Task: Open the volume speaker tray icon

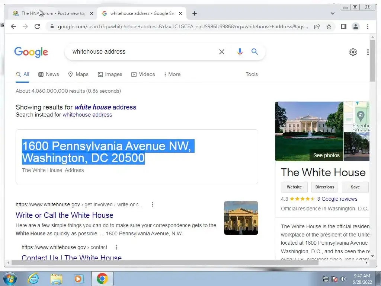Action: (x=343, y=279)
